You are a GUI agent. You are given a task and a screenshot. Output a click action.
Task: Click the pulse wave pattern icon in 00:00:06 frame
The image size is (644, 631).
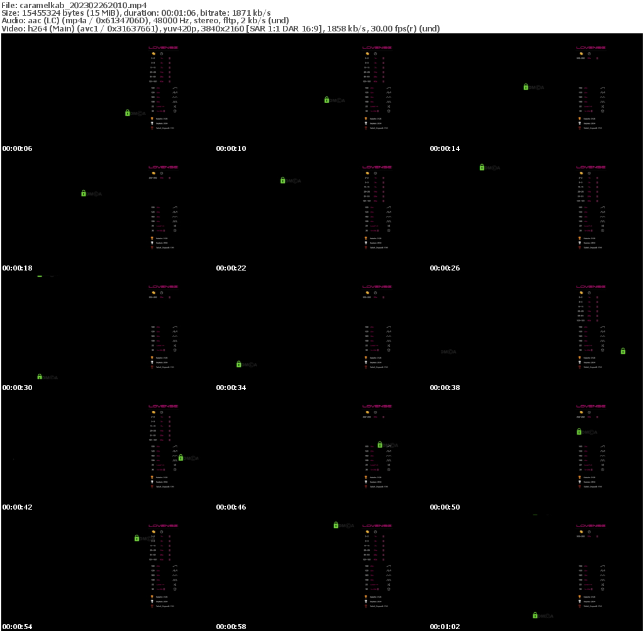[x=176, y=102]
